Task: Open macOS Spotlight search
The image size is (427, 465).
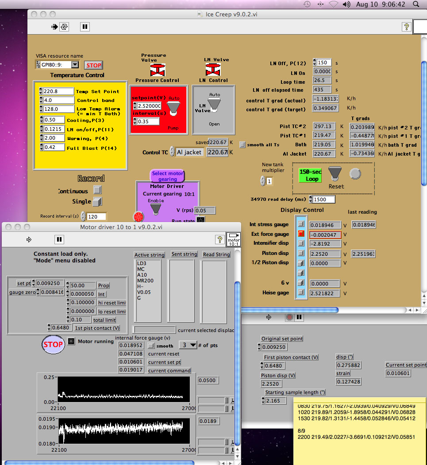Action: click(x=416, y=4)
